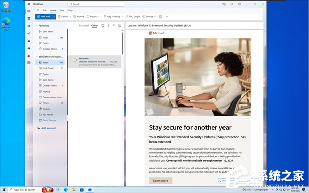Open the Recycle Bin desktop icon
This screenshot has height=193, width=309.
click(6, 7)
